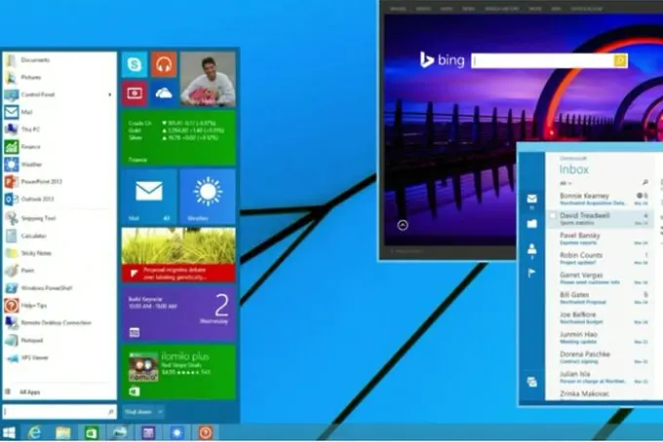Viewport: 663px width, 442px height.
Task: Open the green Store icon on taskbar
Action: (x=92, y=432)
